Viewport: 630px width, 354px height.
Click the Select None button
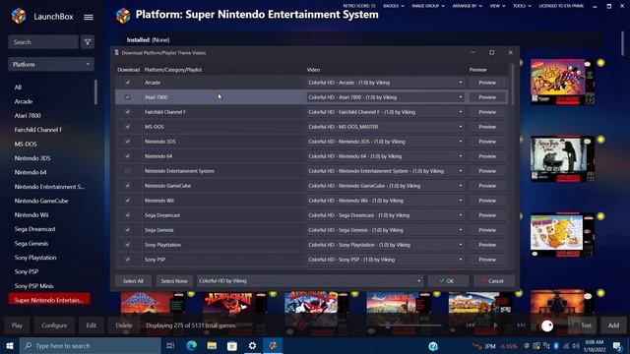174,281
